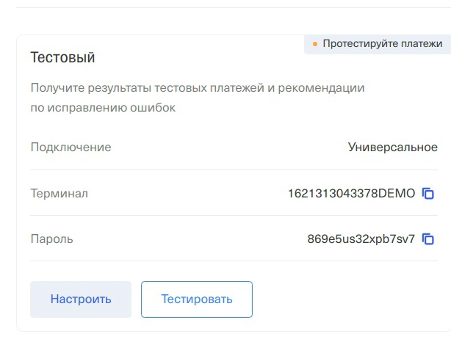
Task: Click the Пароль row label
Action: (51, 239)
